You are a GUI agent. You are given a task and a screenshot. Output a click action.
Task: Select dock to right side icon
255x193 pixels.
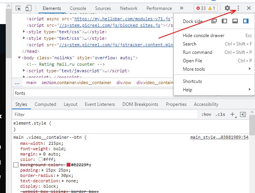(x=245, y=21)
